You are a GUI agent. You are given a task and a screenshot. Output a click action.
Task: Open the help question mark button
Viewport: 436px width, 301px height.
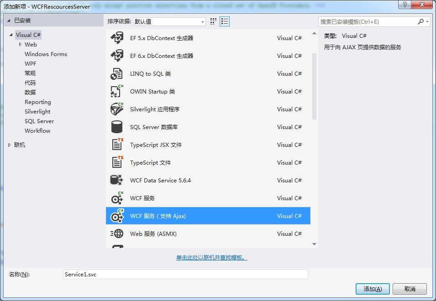tap(405, 5)
